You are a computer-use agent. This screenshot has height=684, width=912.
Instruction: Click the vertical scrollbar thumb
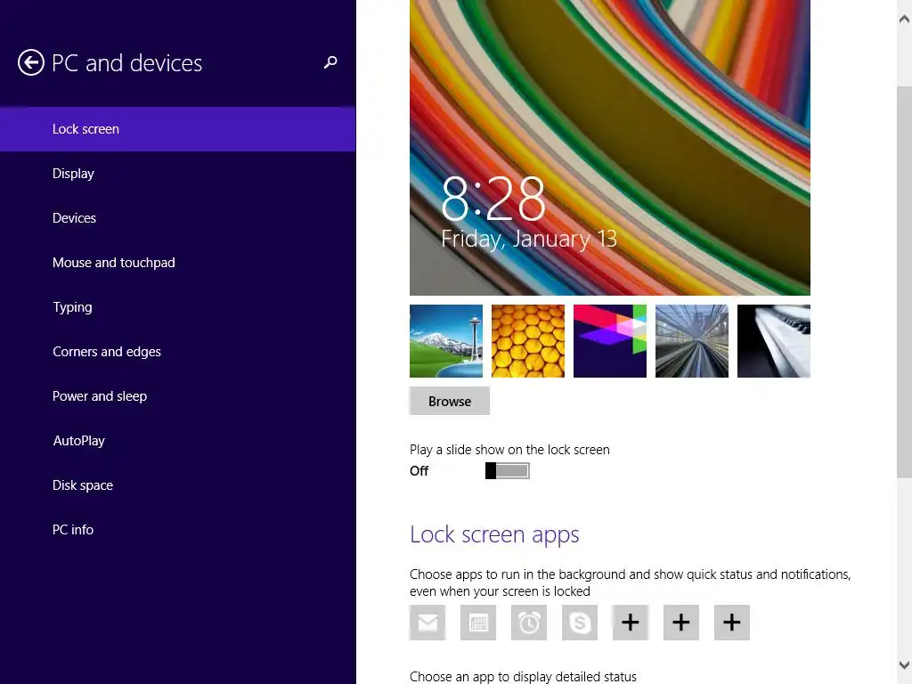pyautogui.click(x=905, y=282)
